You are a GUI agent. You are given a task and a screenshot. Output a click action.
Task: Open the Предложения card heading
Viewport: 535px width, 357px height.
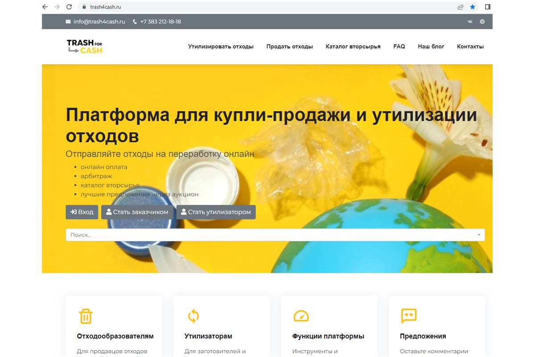tap(423, 336)
